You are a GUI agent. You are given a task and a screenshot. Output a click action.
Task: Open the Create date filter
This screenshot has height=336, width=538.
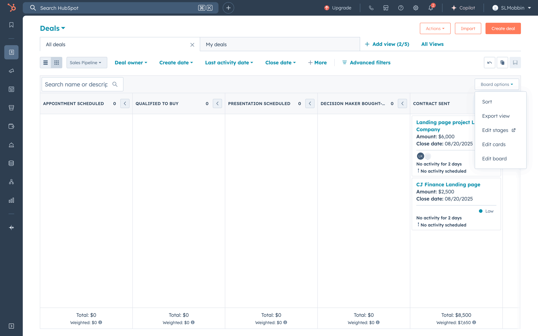[x=176, y=63]
